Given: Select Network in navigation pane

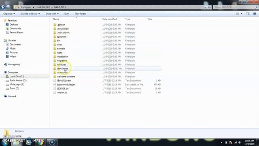Looking at the screenshot, I should click(12, 97).
